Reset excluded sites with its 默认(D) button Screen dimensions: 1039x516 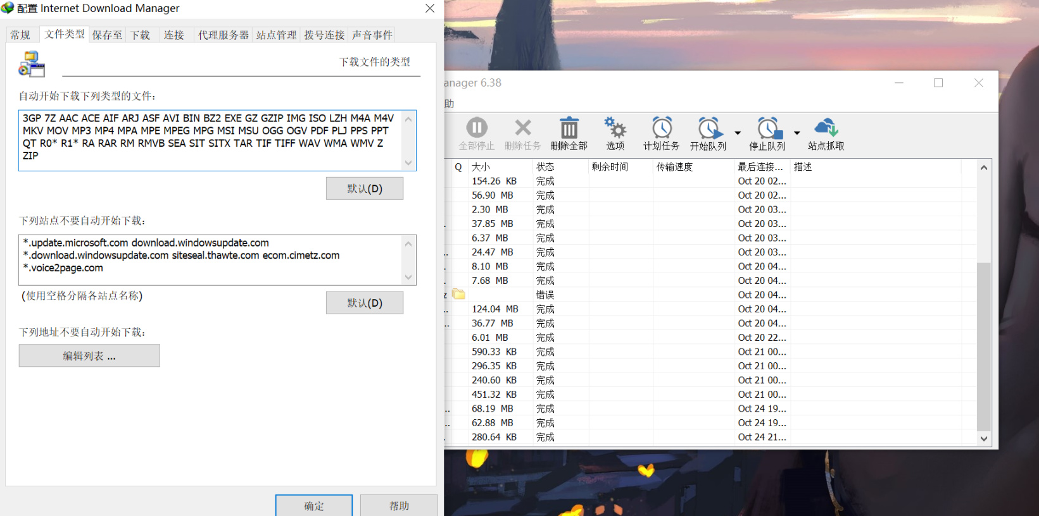(x=365, y=303)
